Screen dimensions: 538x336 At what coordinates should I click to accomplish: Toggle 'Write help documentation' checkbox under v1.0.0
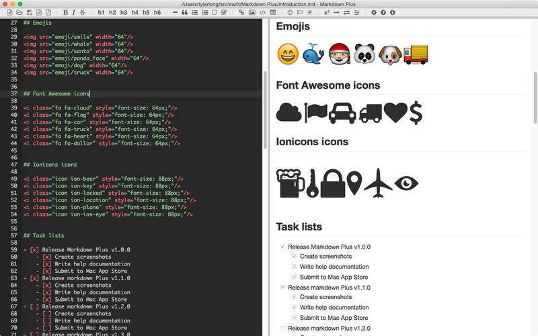[x=294, y=266]
